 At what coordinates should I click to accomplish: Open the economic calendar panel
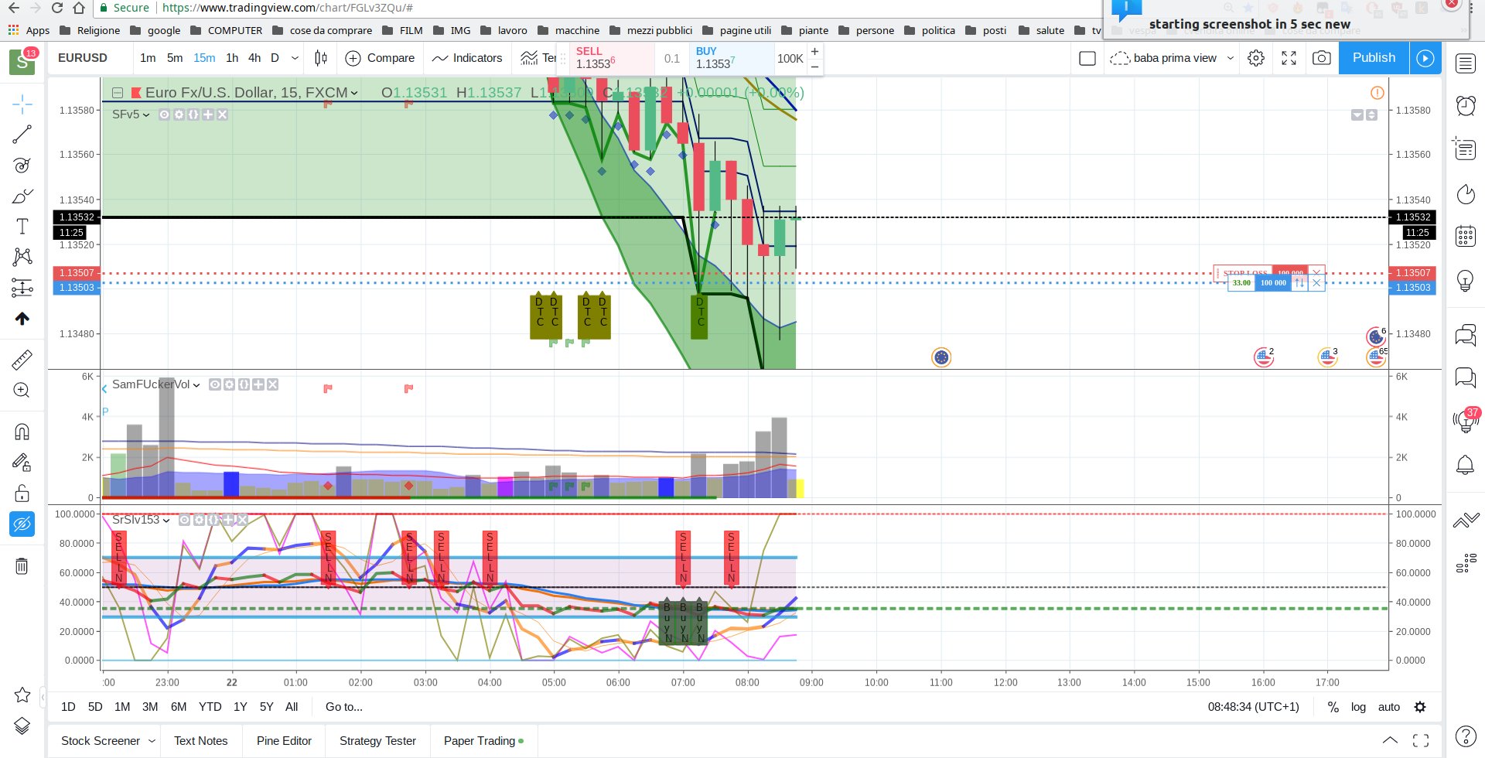[x=1466, y=236]
